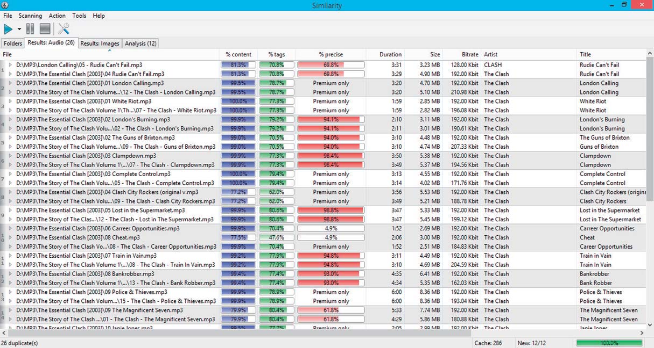Stop scanning with the stop icon
Screen dimensions: 654x348
point(45,29)
